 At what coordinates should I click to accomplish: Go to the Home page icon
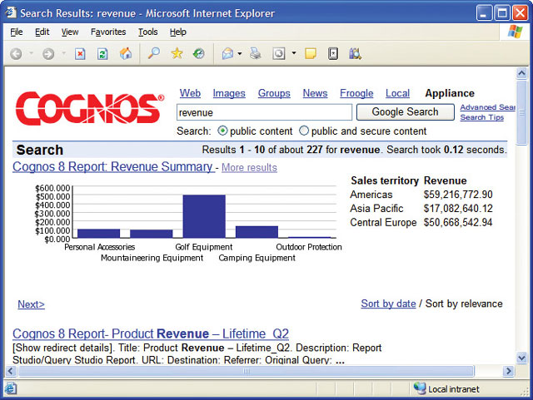126,53
